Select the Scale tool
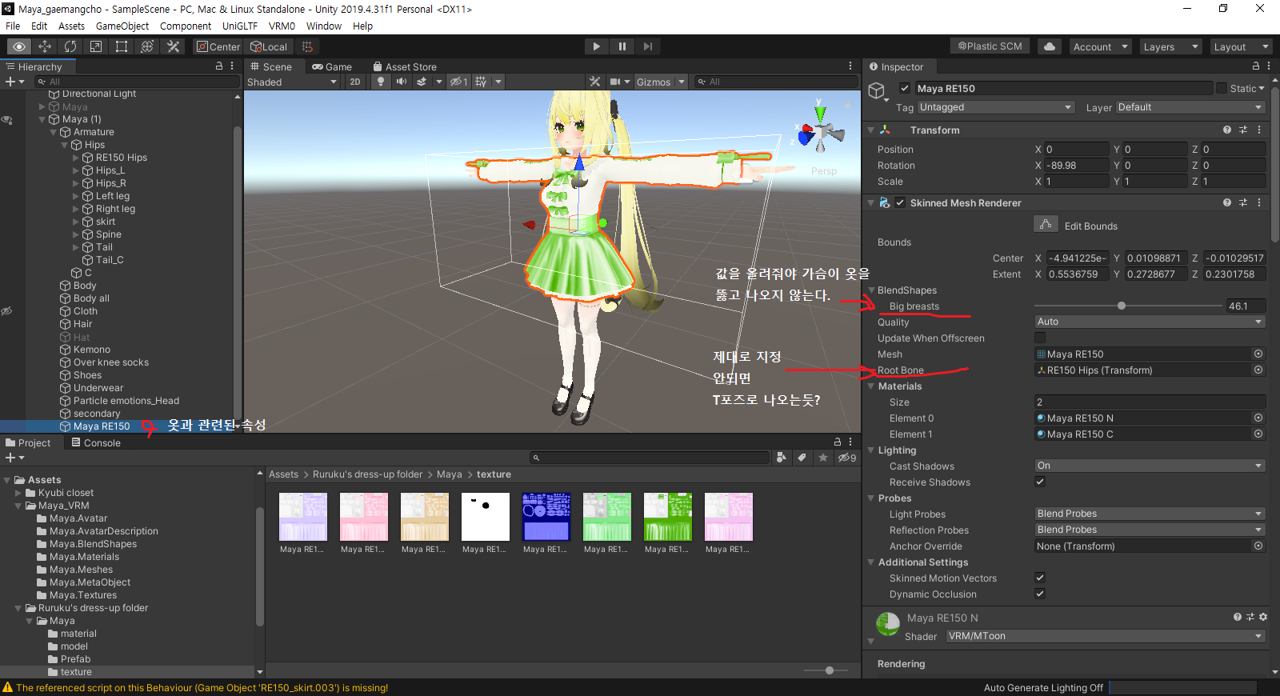This screenshot has height=696, width=1280. [96, 46]
